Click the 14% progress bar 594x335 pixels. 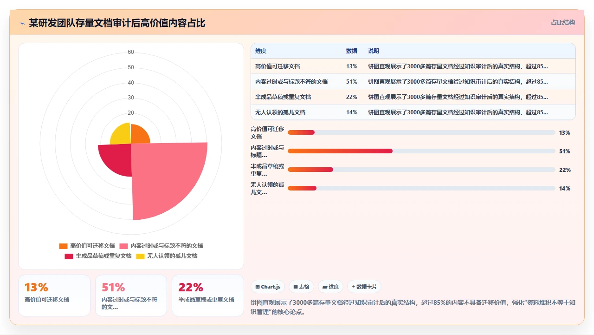[421, 188]
